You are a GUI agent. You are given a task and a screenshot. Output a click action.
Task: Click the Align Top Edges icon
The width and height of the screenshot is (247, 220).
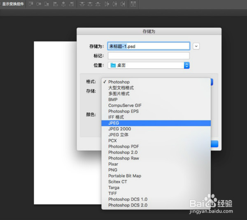[31, 4]
